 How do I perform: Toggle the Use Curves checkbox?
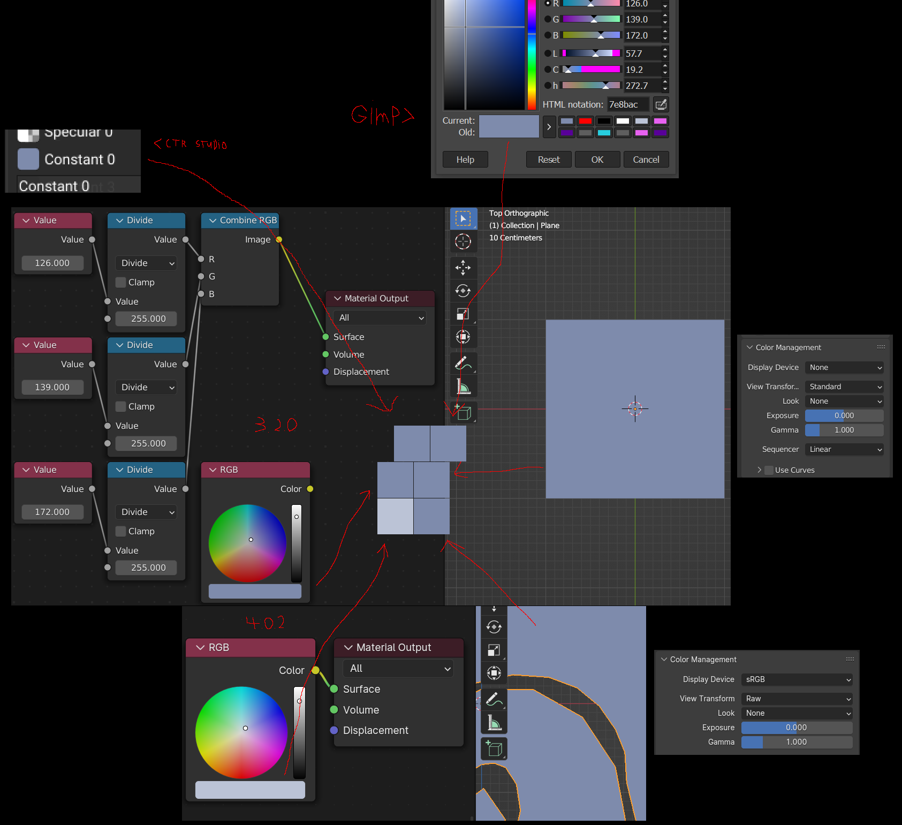[769, 470]
